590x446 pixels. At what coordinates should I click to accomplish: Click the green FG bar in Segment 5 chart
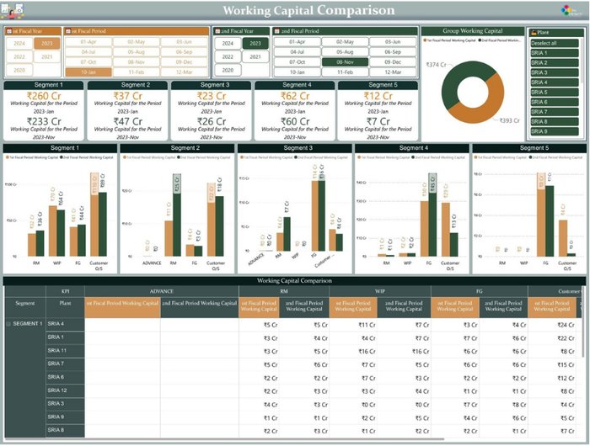550,221
